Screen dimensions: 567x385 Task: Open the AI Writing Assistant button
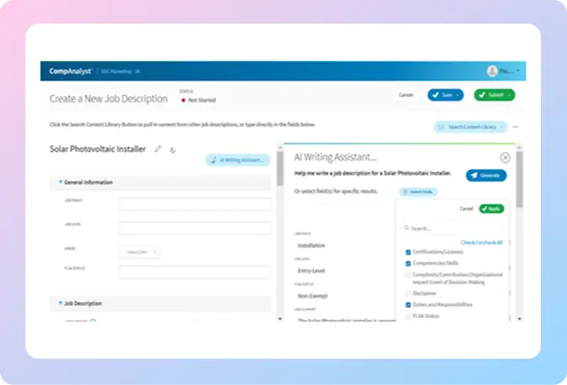238,159
